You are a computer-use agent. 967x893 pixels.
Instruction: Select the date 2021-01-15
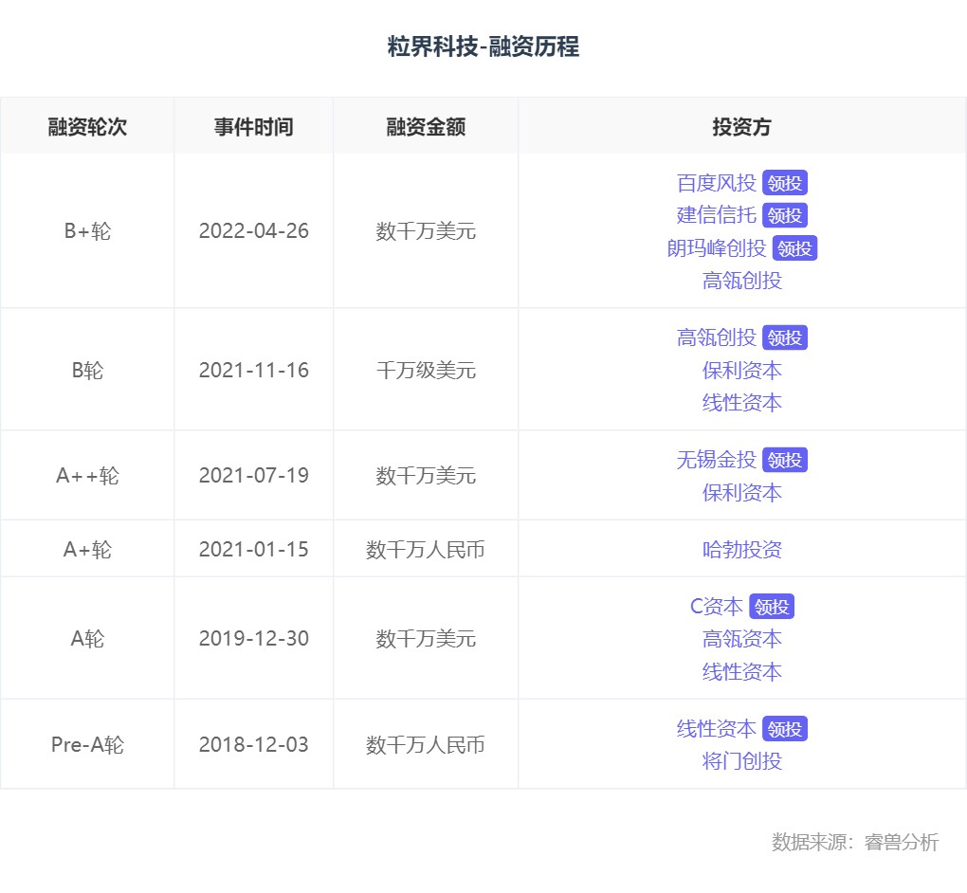tap(253, 550)
